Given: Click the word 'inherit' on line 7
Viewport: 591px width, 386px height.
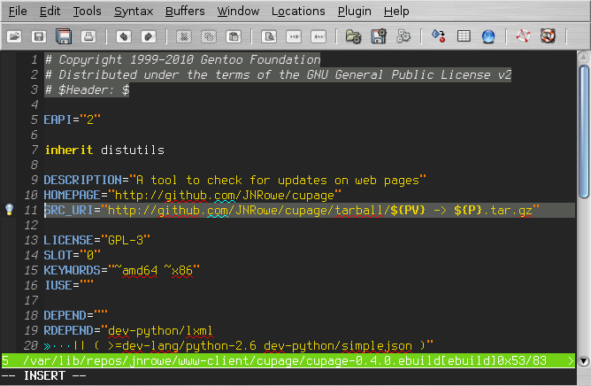Looking at the screenshot, I should [x=69, y=150].
